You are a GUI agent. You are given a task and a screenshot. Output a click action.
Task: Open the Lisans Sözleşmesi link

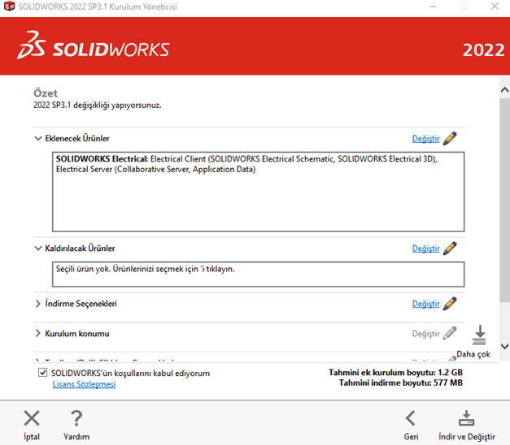(x=84, y=384)
